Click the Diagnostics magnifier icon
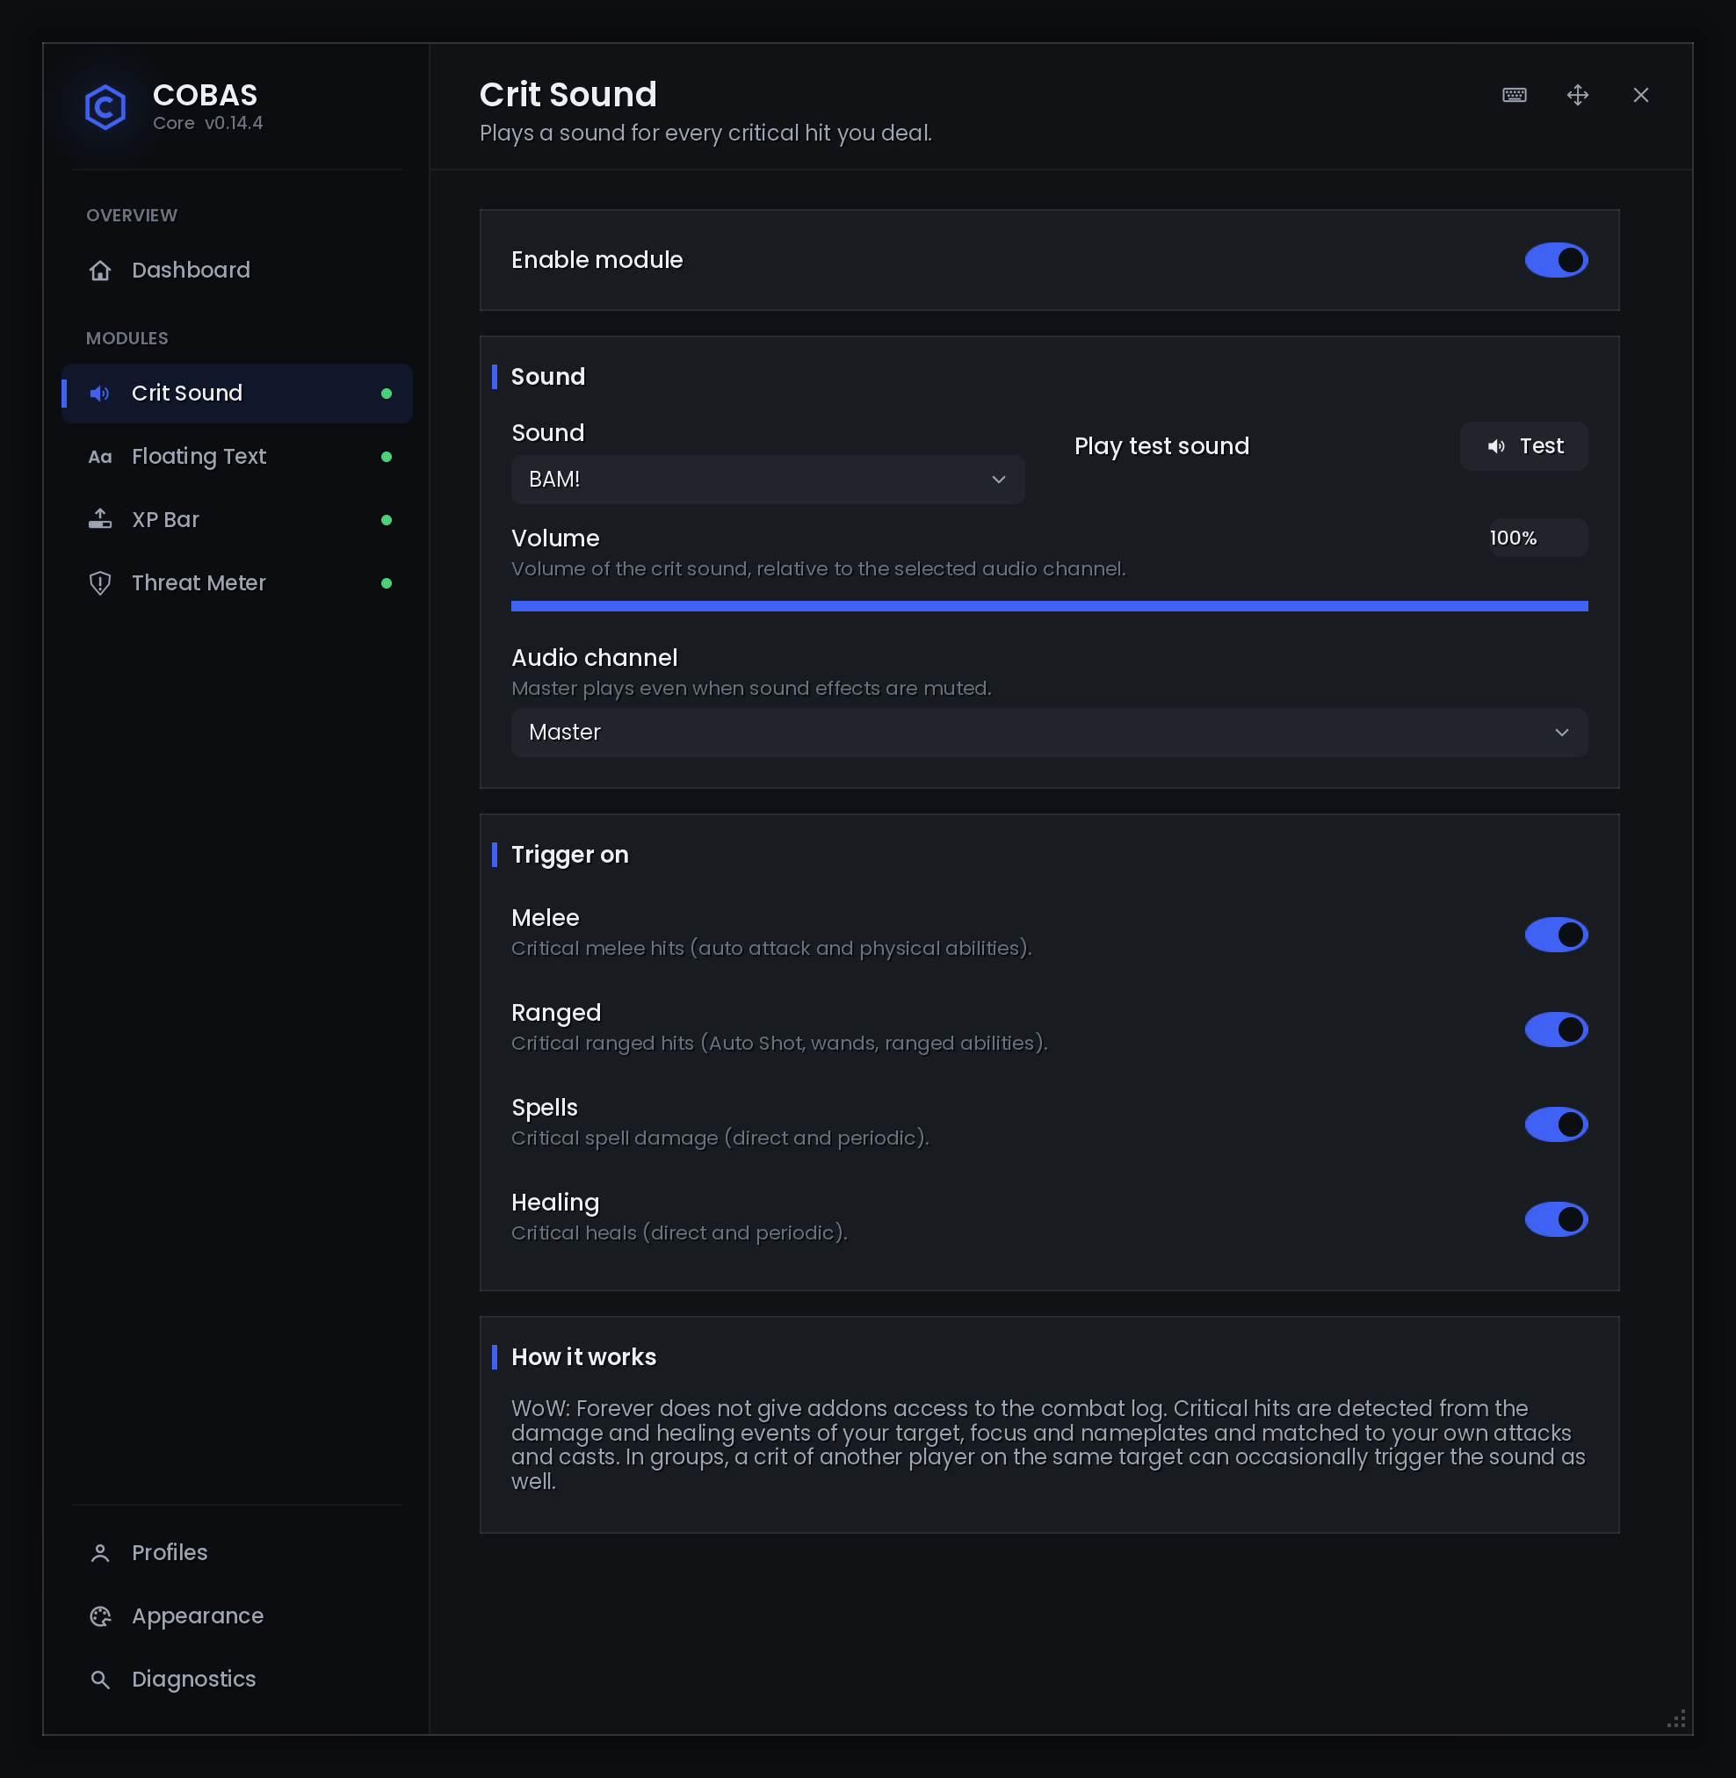 tap(100, 1680)
